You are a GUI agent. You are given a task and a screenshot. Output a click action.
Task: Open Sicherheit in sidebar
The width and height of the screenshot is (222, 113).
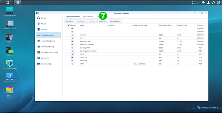(x=48, y=58)
